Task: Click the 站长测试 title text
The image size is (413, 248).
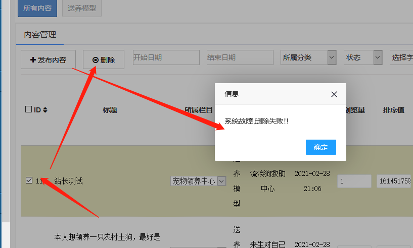Action: 68,181
